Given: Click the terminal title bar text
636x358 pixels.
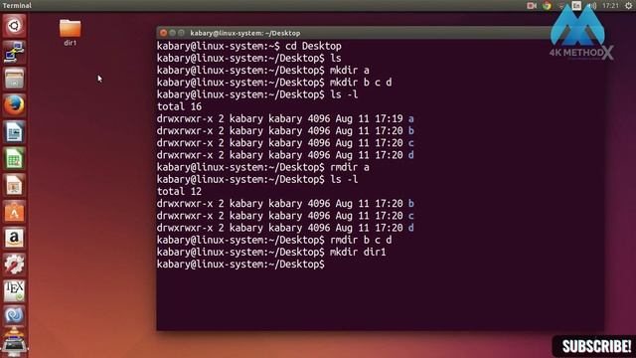Looking at the screenshot, I should click(245, 33).
